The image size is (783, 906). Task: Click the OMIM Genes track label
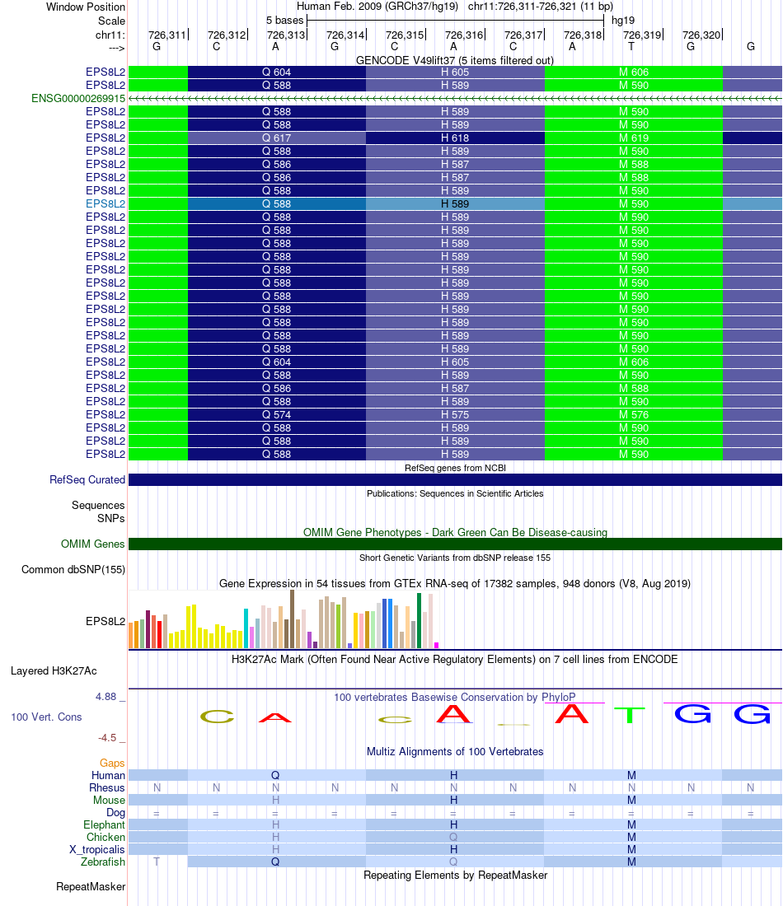(x=92, y=544)
